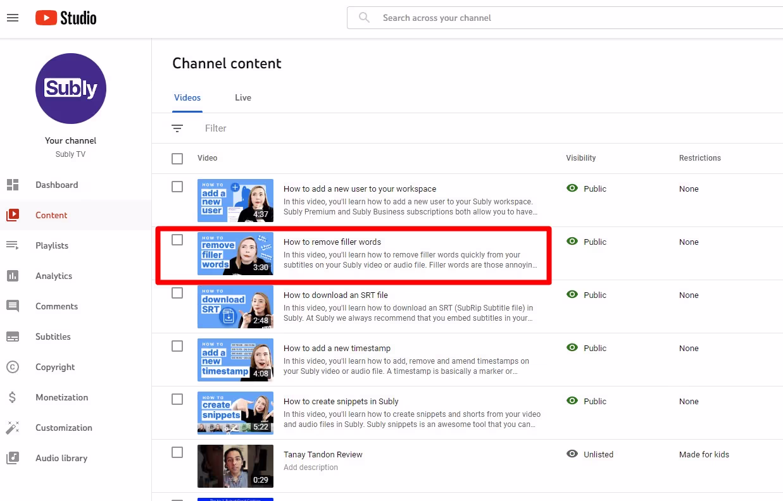The image size is (783, 501).
Task: Click the search across your channel field
Action: click(565, 18)
